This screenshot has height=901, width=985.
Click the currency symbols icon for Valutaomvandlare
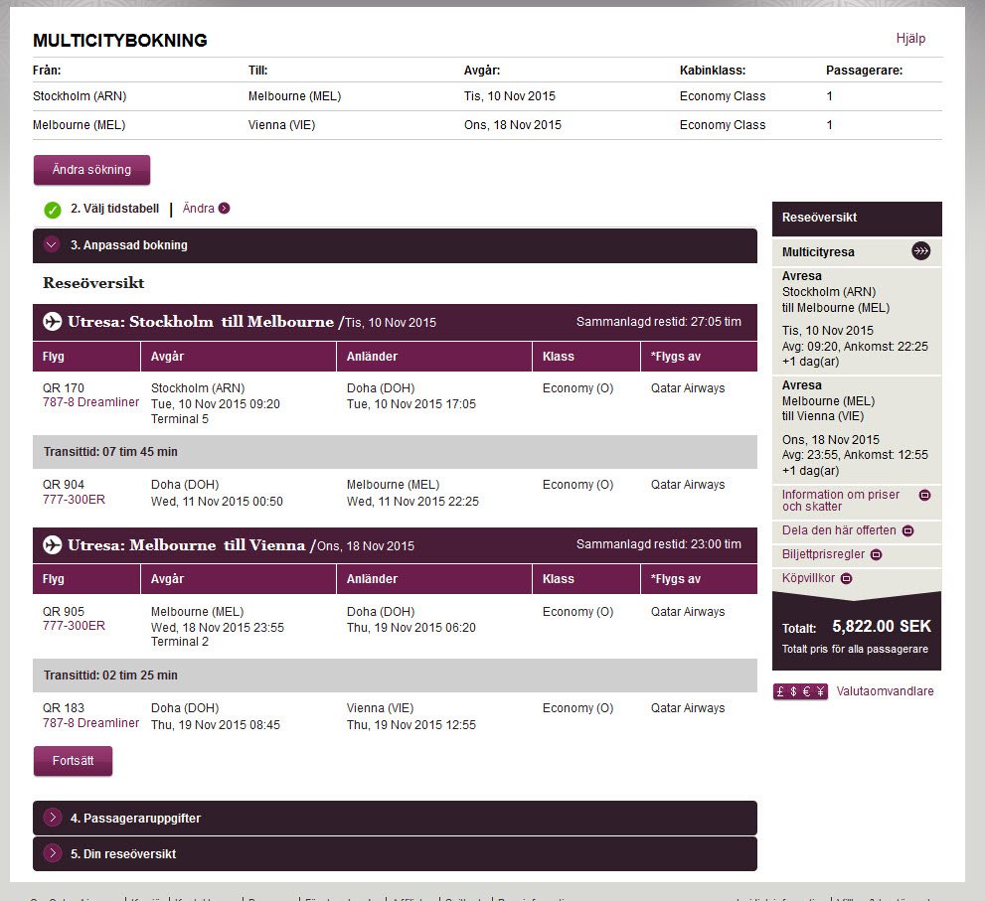[800, 691]
